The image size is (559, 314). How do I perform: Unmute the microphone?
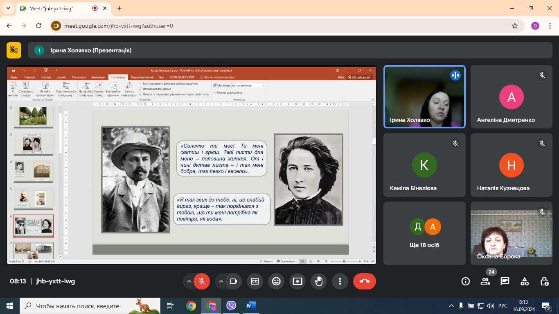202,281
